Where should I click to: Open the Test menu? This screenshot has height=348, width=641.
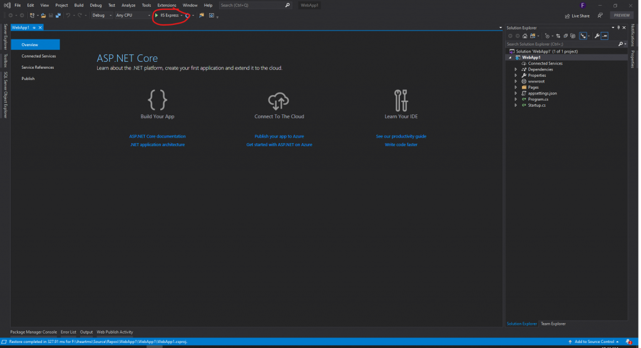pyautogui.click(x=111, y=5)
